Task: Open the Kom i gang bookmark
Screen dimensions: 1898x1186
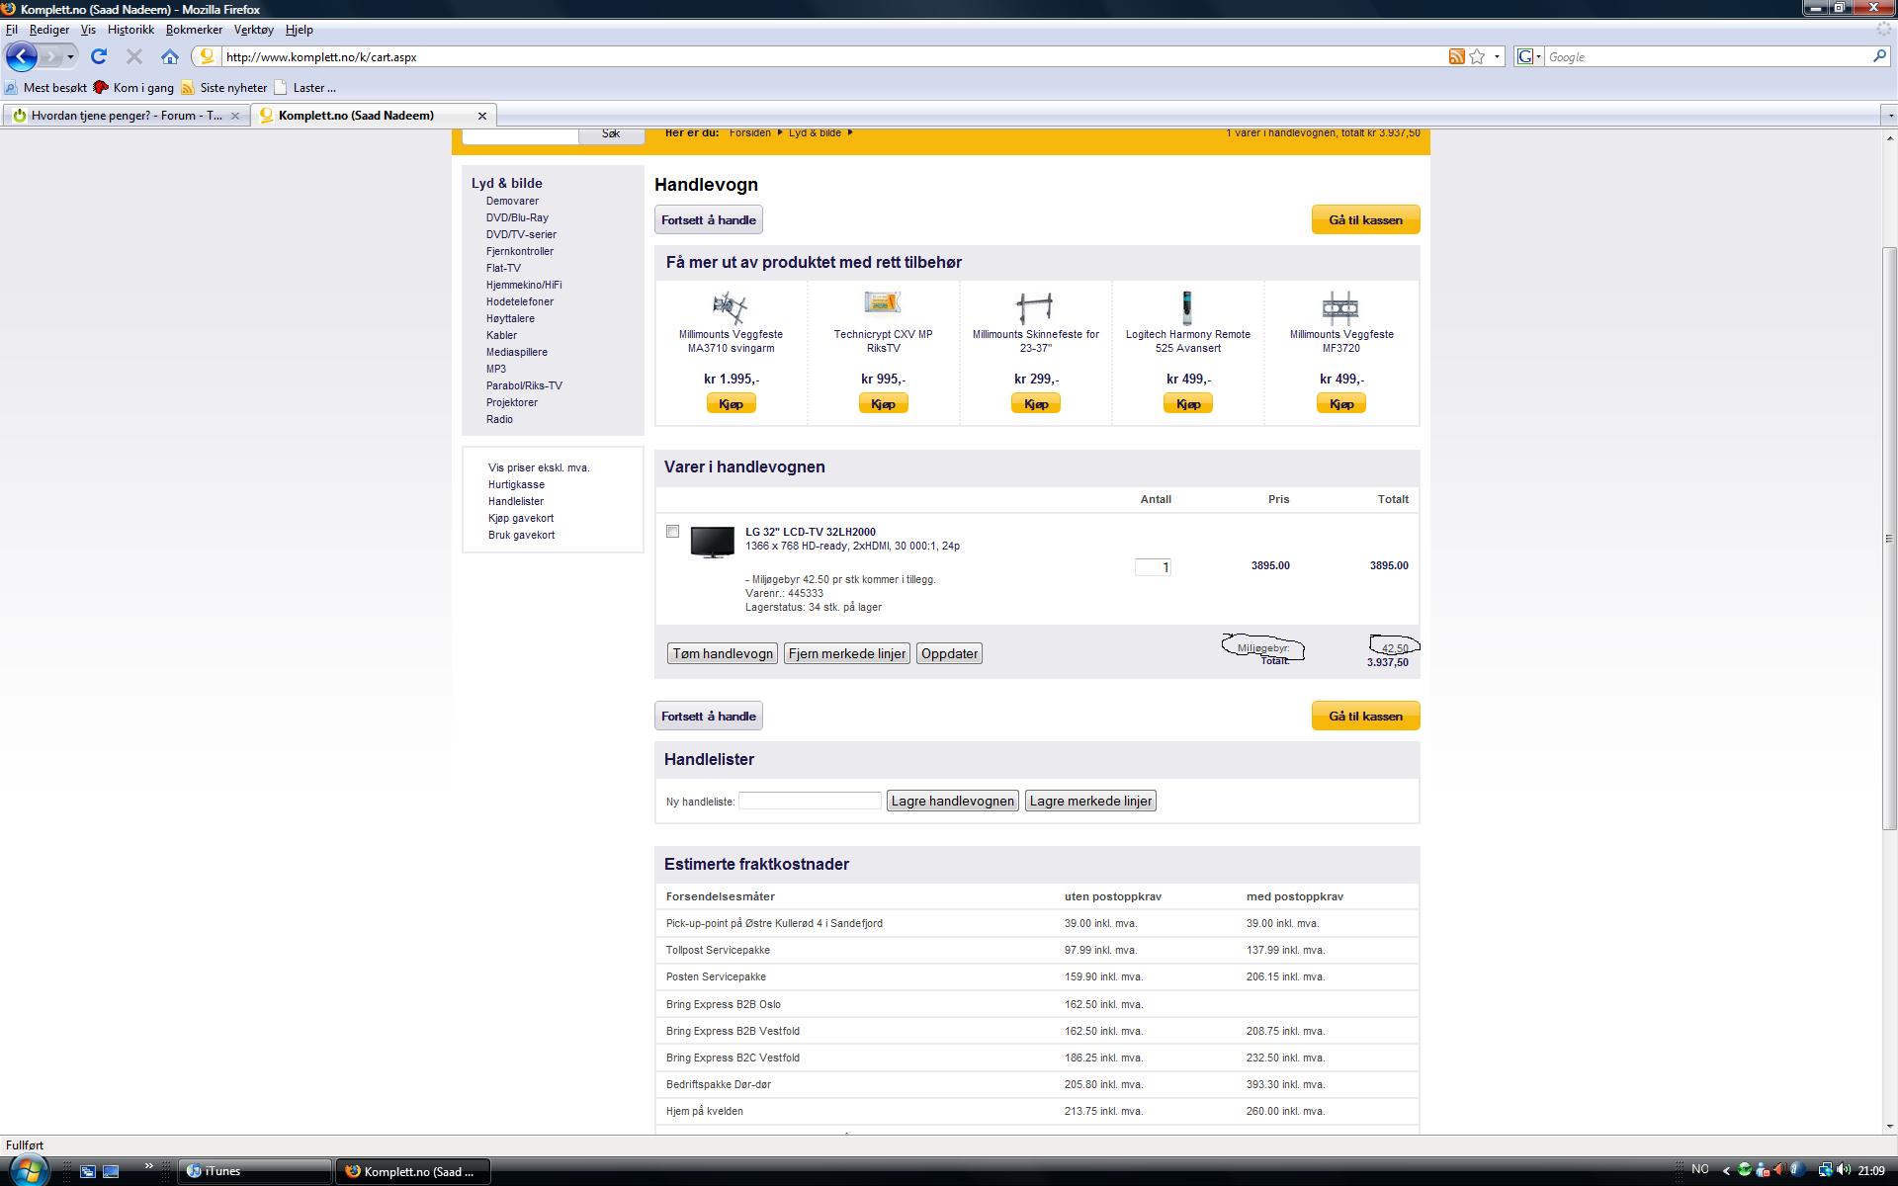Action: click(133, 87)
